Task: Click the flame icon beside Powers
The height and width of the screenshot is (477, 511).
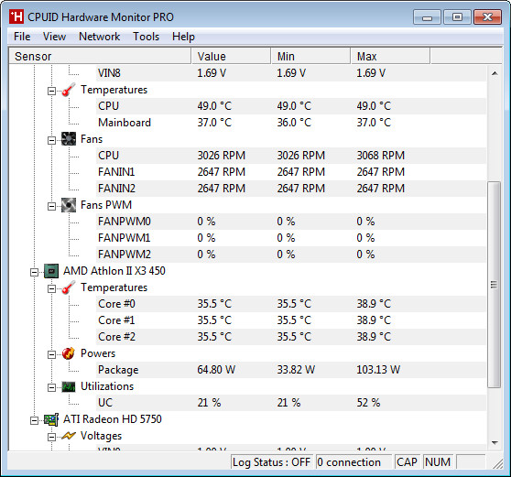Action: tap(69, 353)
